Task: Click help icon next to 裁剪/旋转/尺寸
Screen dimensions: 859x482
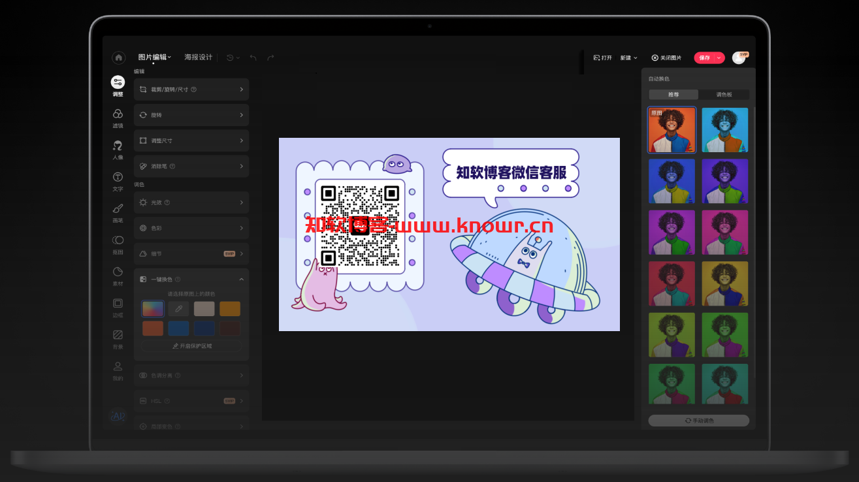Action: 193,89
